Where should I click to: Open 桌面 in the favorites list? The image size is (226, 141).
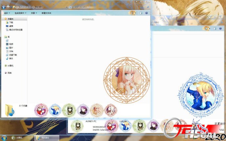[x=9, y=26]
